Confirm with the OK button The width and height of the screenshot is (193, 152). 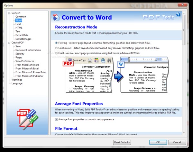click(x=158, y=142)
